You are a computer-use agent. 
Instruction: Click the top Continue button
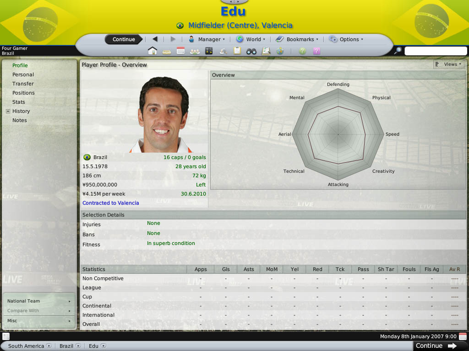(x=124, y=39)
